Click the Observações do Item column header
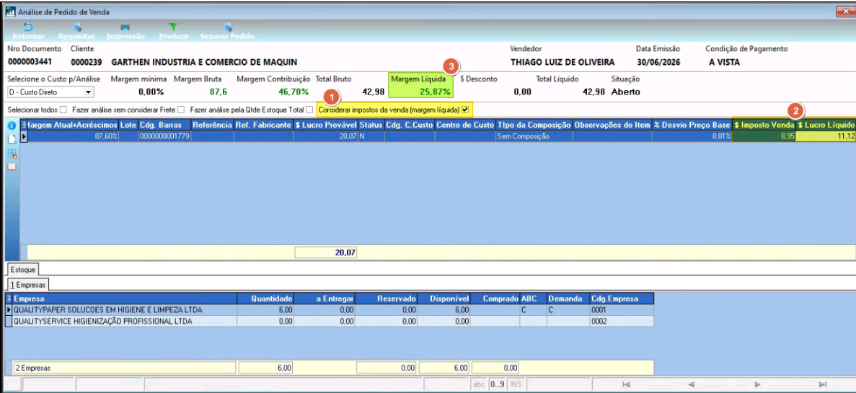Screen dimensions: 856x393 (612, 125)
